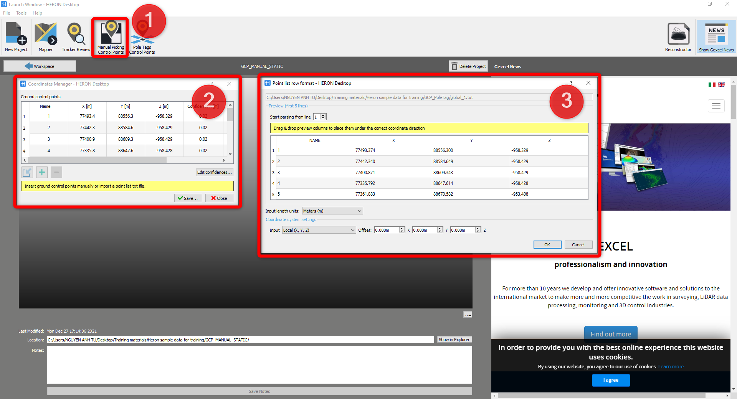The image size is (737, 399).
Task: Open the Help menu
Action: coord(37,13)
